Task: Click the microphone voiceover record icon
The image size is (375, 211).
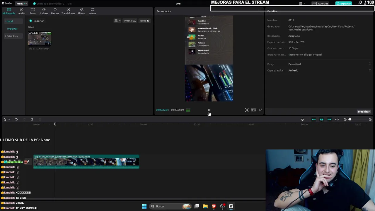Action: pyautogui.click(x=302, y=119)
